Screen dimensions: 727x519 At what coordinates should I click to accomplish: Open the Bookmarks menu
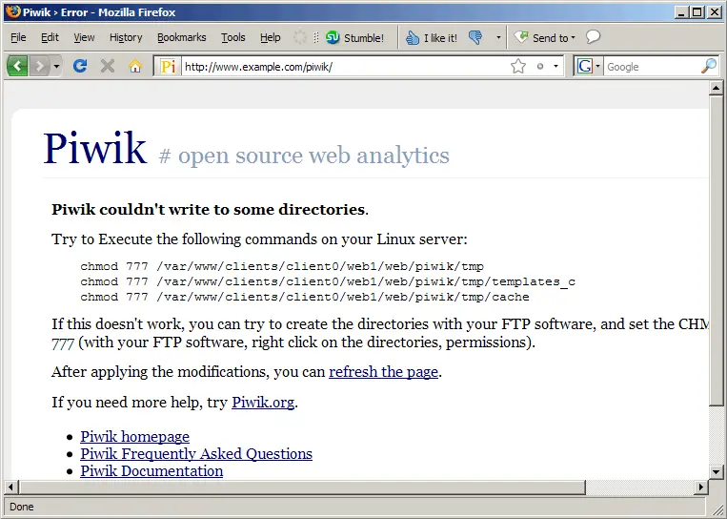[x=181, y=37]
